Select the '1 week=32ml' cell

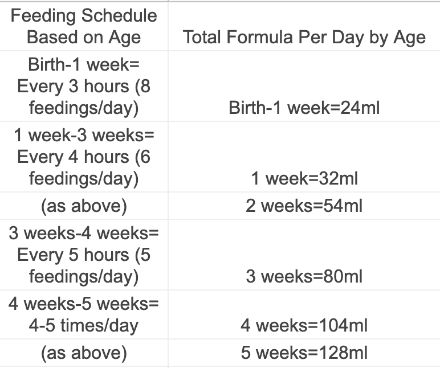[x=304, y=178]
